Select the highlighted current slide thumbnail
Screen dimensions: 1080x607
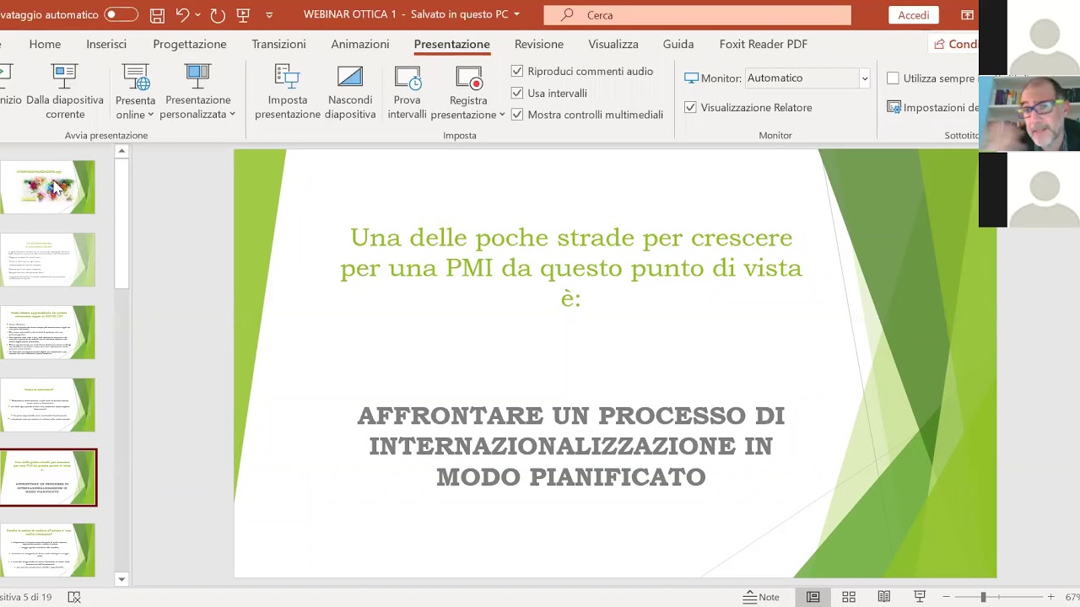48,477
